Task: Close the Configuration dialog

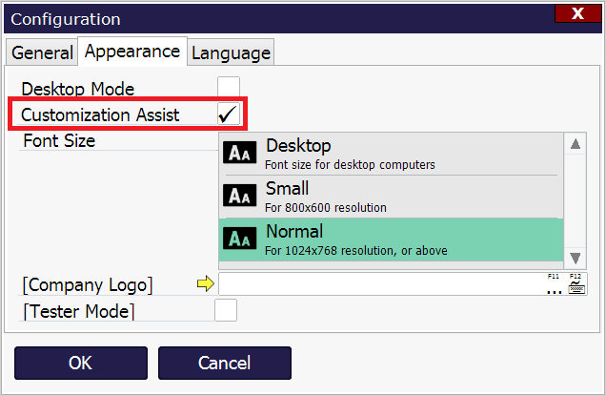Action: pyautogui.click(x=578, y=14)
